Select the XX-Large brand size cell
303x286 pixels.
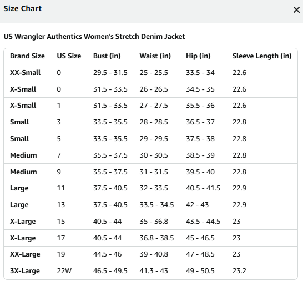pyautogui.click(x=25, y=254)
